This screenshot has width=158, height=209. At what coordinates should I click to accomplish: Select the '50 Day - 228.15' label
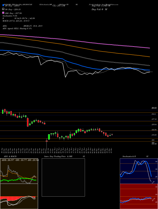click(x=13, y=9)
